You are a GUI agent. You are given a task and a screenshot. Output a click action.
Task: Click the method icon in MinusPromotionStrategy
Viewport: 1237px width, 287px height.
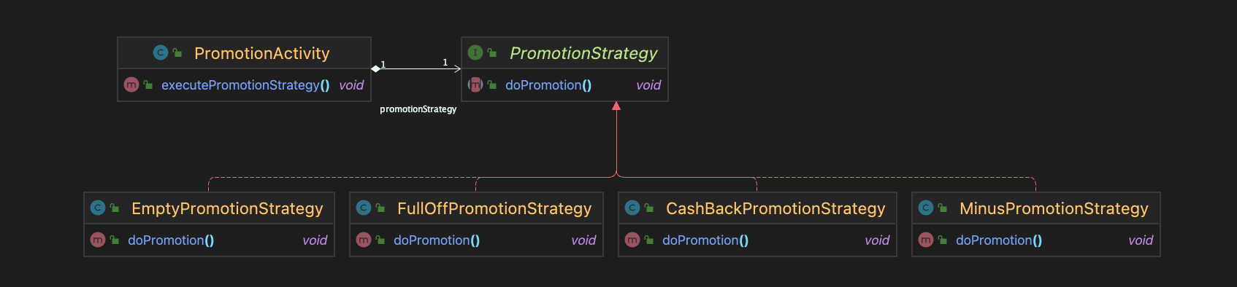tap(926, 240)
